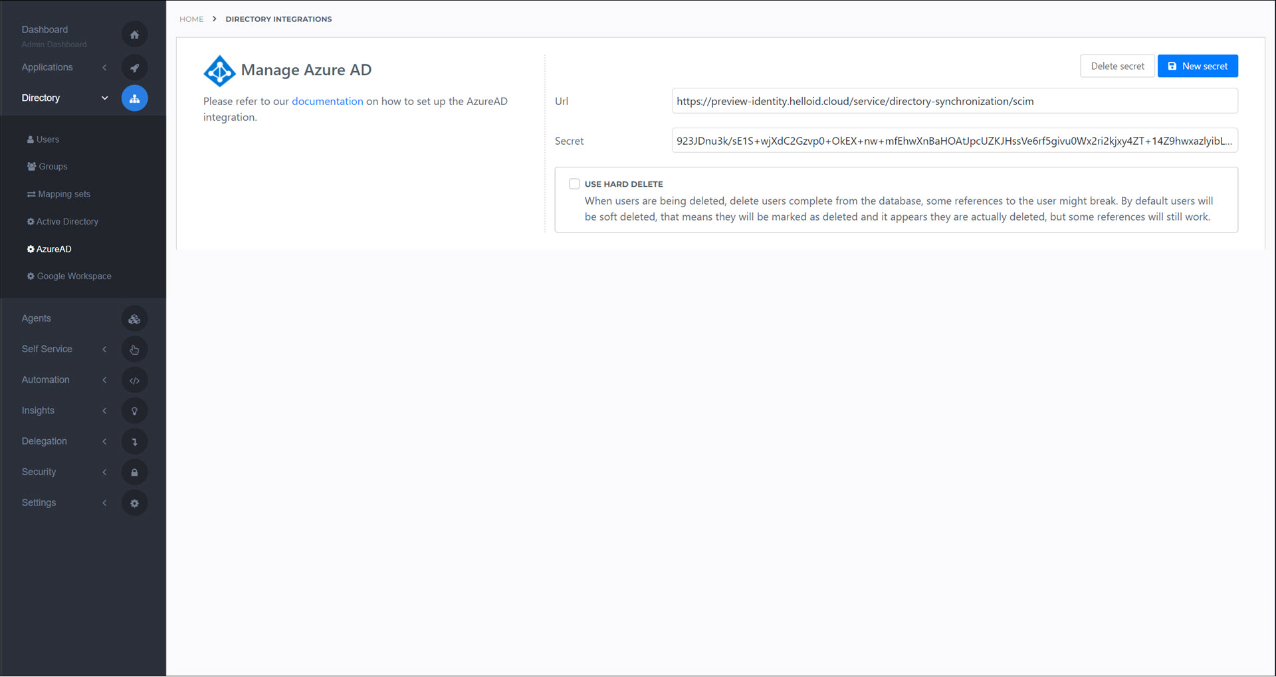This screenshot has height=677, width=1276.
Task: Click the Directory hierarchy icon
Action: [134, 98]
